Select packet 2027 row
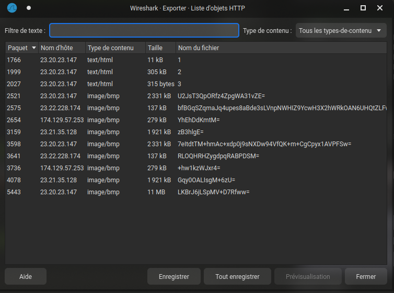394x293 pixels. pyautogui.click(x=196, y=84)
